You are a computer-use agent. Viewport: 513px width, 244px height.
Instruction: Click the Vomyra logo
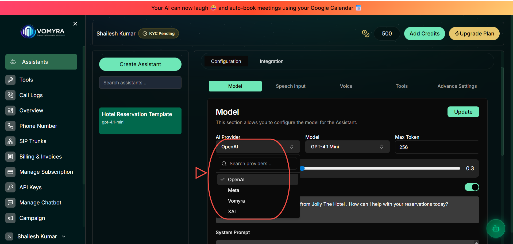pyautogui.click(x=43, y=32)
